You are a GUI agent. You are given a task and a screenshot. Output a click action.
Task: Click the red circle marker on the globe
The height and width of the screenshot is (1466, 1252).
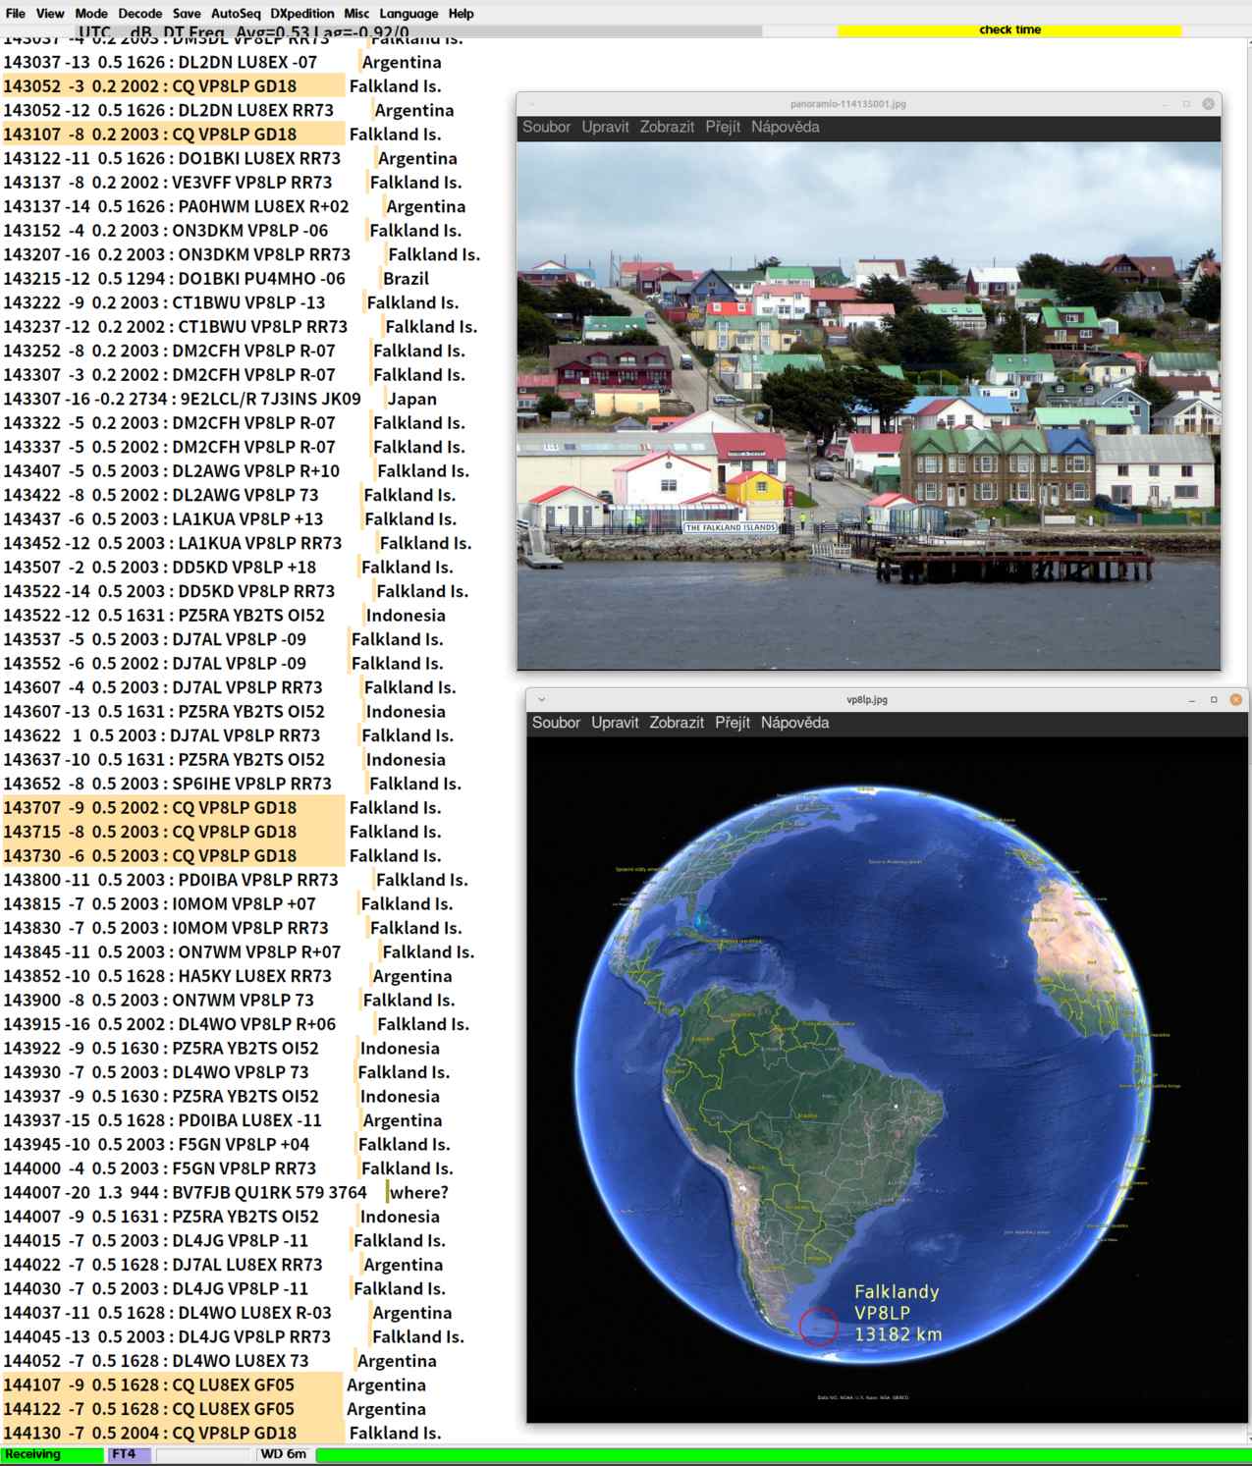[x=818, y=1326]
